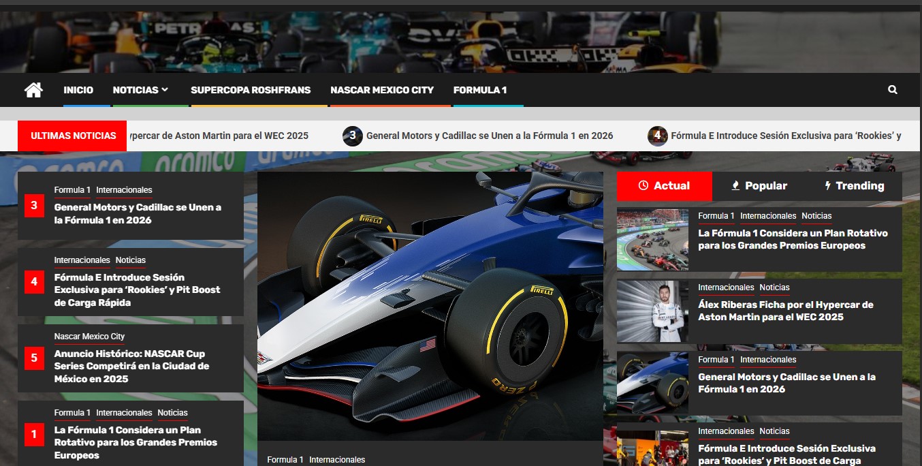922x466 pixels.
Task: Open Álex Riberas Aston Martin Hypercar article
Action: [x=785, y=311]
